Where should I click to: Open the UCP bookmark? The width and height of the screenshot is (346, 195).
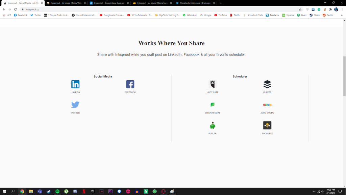7,15
